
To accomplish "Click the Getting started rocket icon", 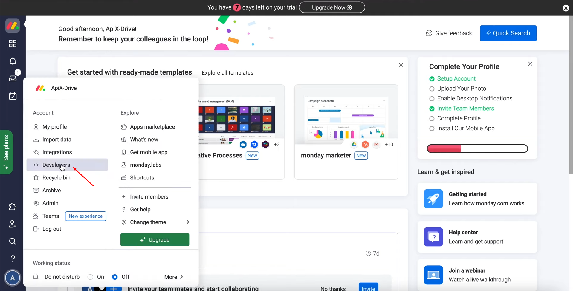I will click(x=433, y=199).
